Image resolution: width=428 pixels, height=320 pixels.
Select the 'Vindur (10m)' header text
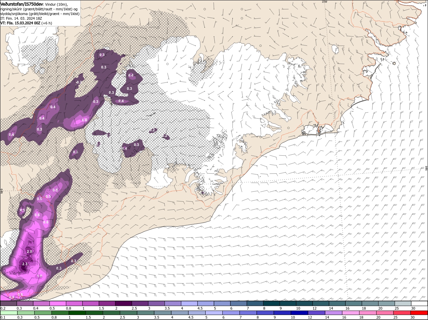click(x=56, y=4)
